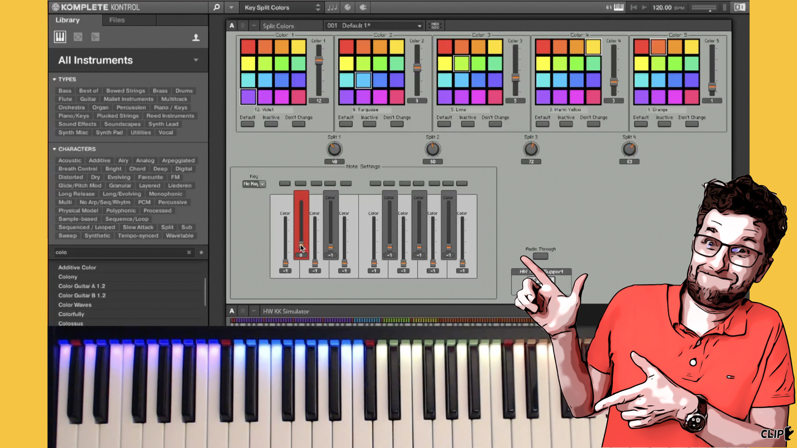Filter by the Bass type tag
Viewport: 797px width, 448px height.
[x=65, y=91]
